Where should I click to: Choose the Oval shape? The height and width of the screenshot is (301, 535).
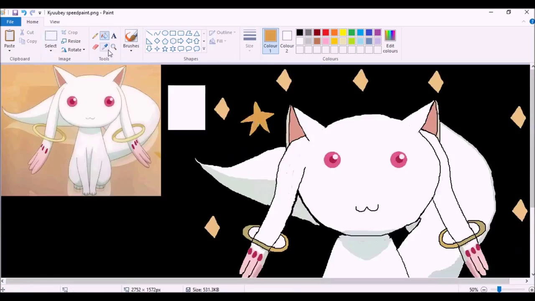pos(165,33)
